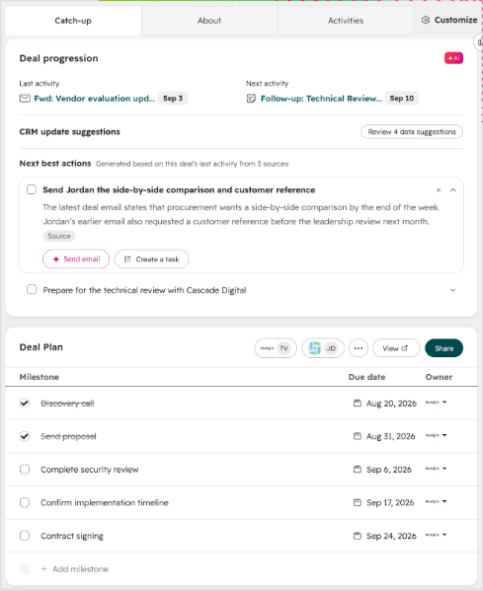The width and height of the screenshot is (483, 591).
Task: Click the Create a task button
Action: 152,259
